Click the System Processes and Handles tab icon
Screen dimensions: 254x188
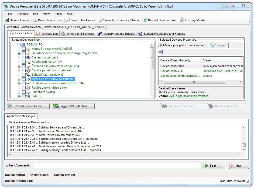140,34
